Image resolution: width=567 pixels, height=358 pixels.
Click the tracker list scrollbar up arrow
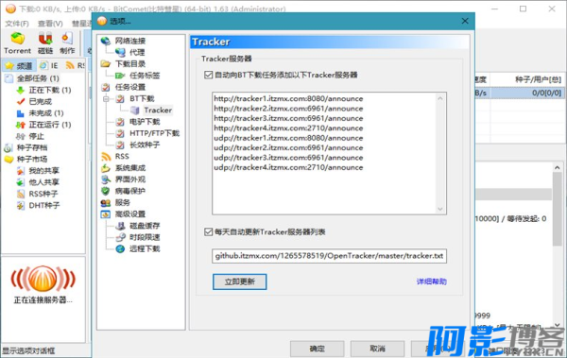[x=440, y=98]
